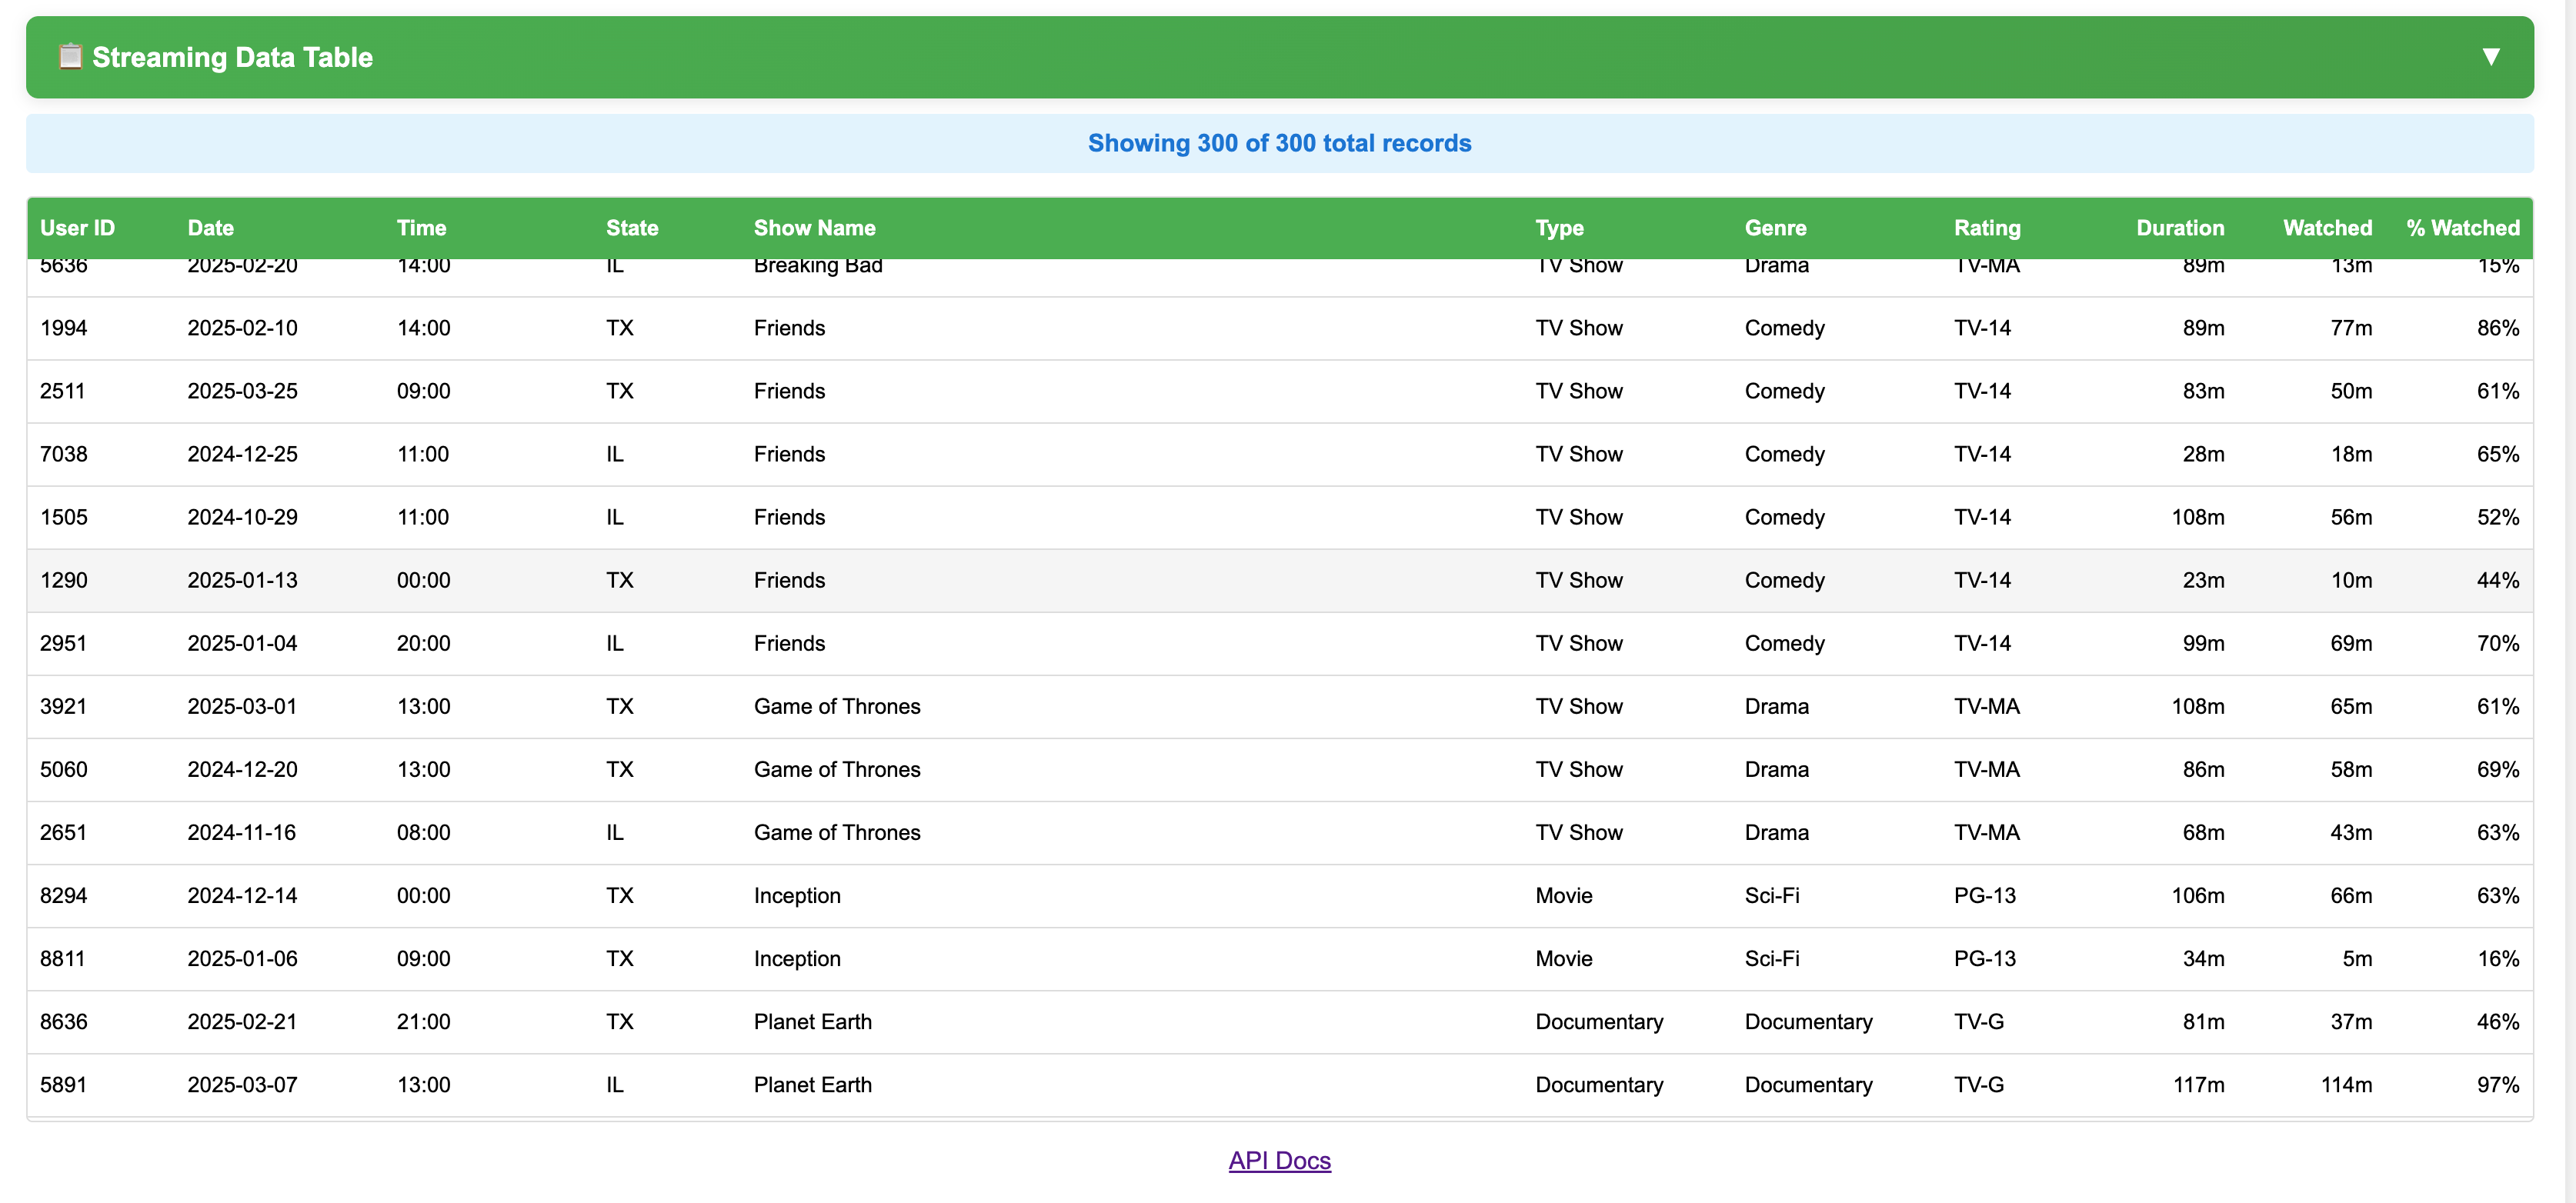Image resolution: width=2576 pixels, height=1203 pixels.
Task: Click the records count banner
Action: (x=1279, y=143)
